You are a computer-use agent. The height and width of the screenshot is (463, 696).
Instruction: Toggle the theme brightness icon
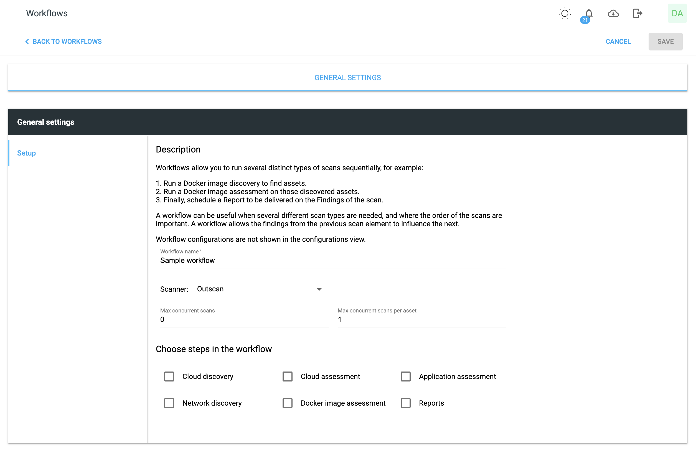[x=564, y=13]
